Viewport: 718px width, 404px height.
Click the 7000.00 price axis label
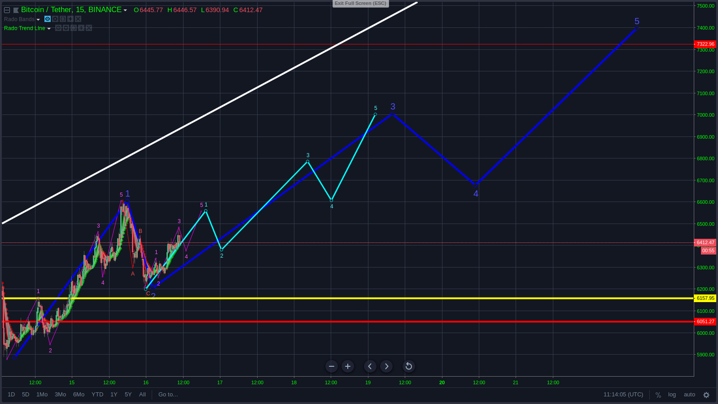click(705, 115)
